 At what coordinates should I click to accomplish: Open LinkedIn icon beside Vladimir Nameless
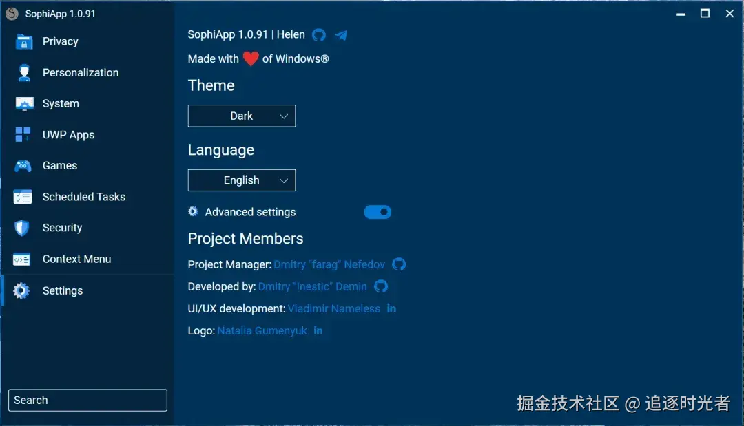click(x=391, y=308)
